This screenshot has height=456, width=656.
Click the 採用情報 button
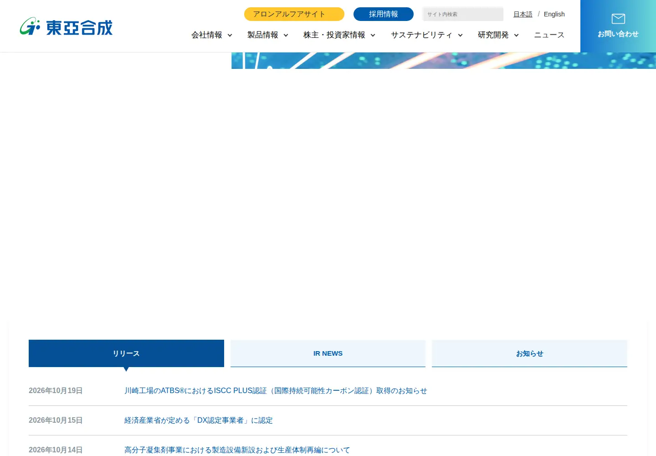(384, 14)
